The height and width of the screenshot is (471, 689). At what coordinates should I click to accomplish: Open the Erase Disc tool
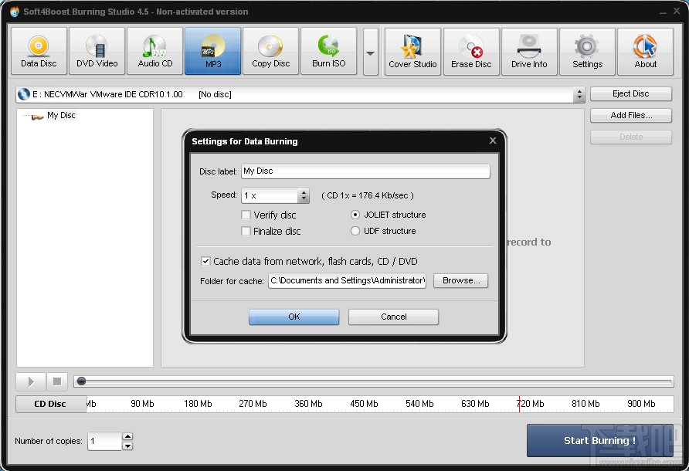coord(470,50)
